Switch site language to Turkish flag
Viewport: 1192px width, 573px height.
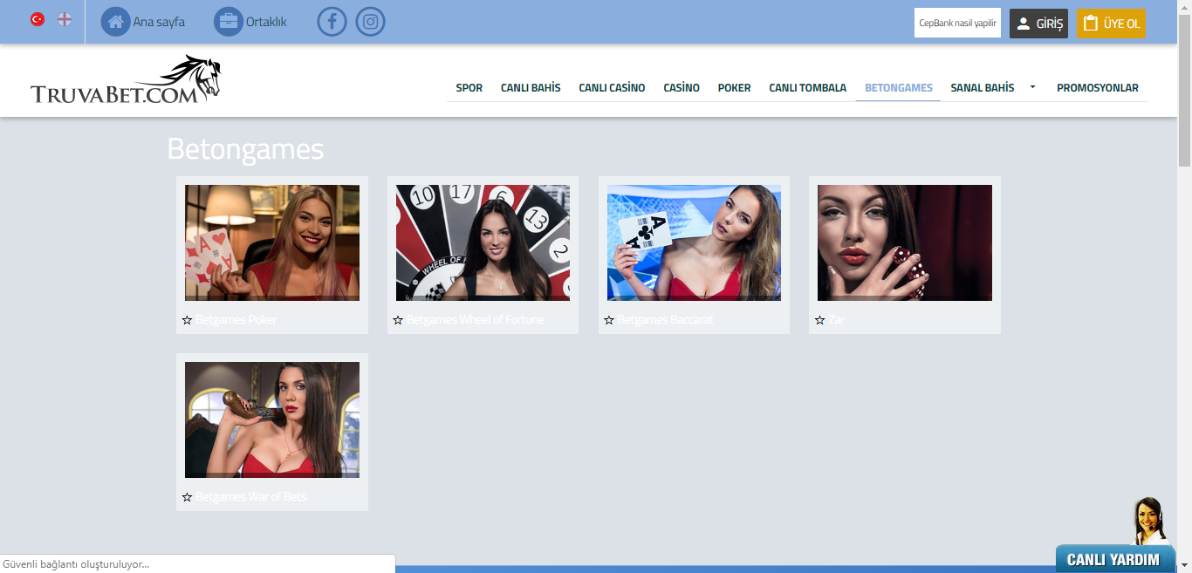coord(38,19)
